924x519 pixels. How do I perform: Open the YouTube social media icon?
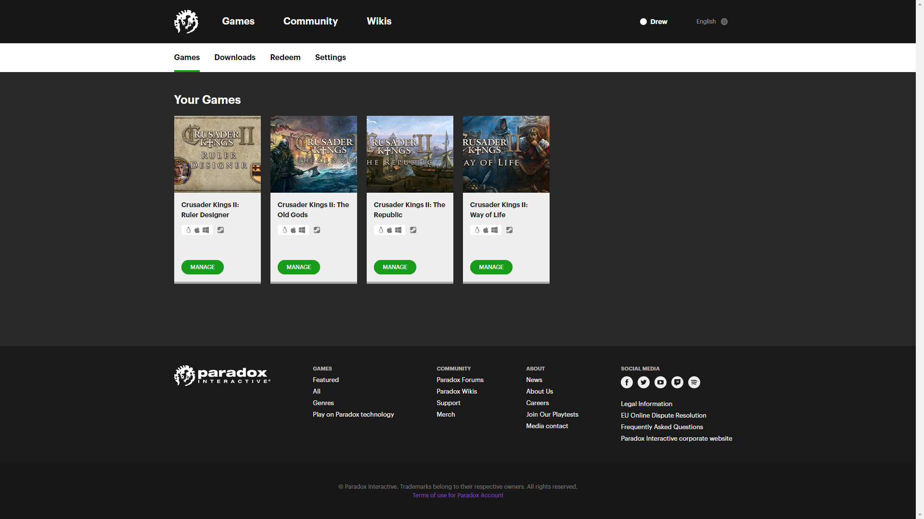(x=660, y=383)
